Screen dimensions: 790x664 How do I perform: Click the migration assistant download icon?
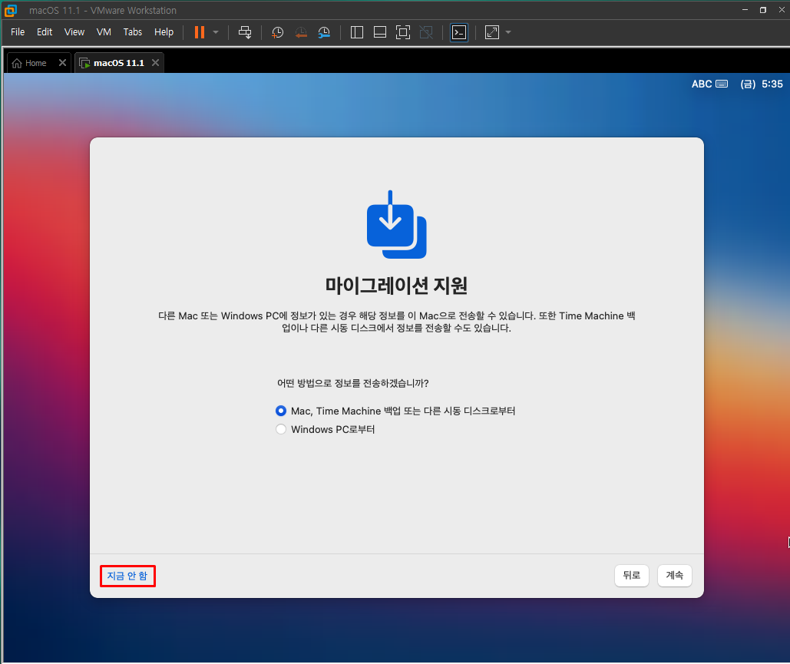[396, 225]
